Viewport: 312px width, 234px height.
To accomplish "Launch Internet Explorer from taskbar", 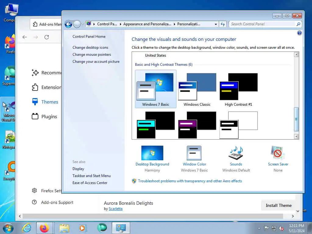I will tap(27, 228).
